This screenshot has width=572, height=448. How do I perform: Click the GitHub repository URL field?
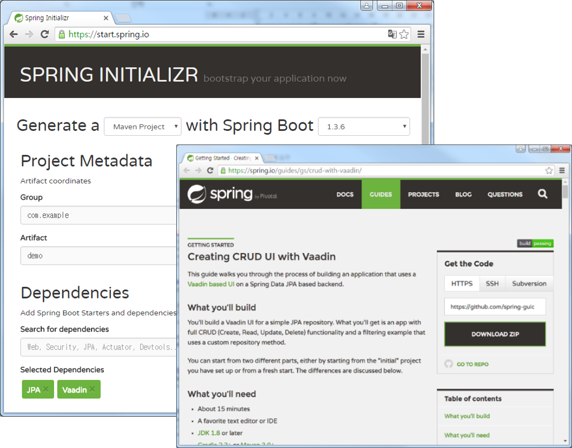pyautogui.click(x=495, y=307)
